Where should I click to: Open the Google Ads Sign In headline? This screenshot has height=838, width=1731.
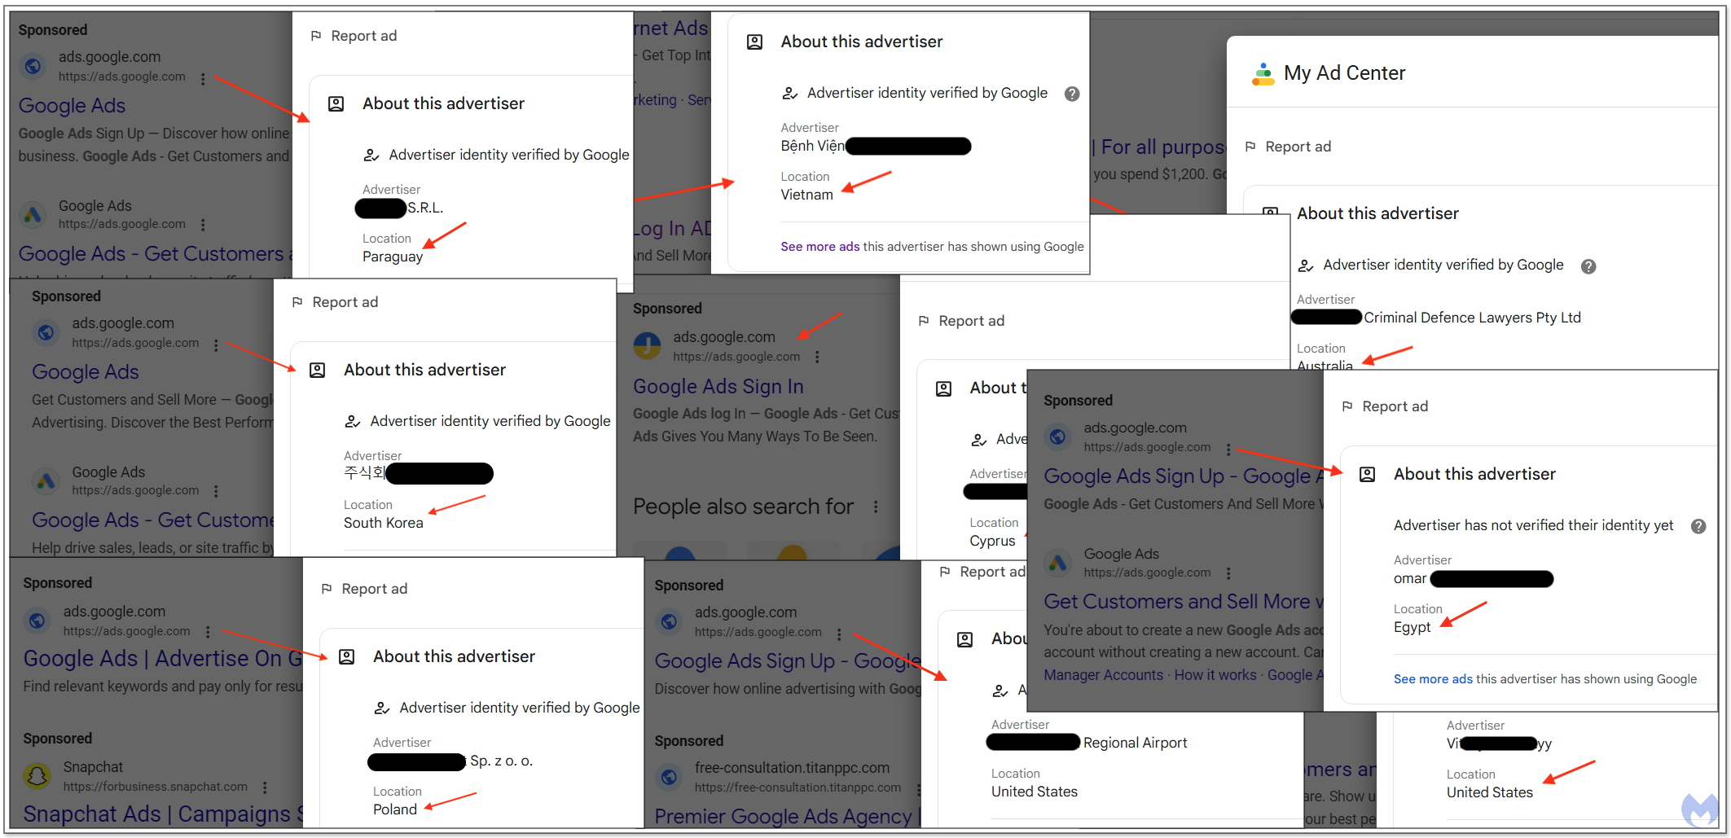pyautogui.click(x=718, y=387)
